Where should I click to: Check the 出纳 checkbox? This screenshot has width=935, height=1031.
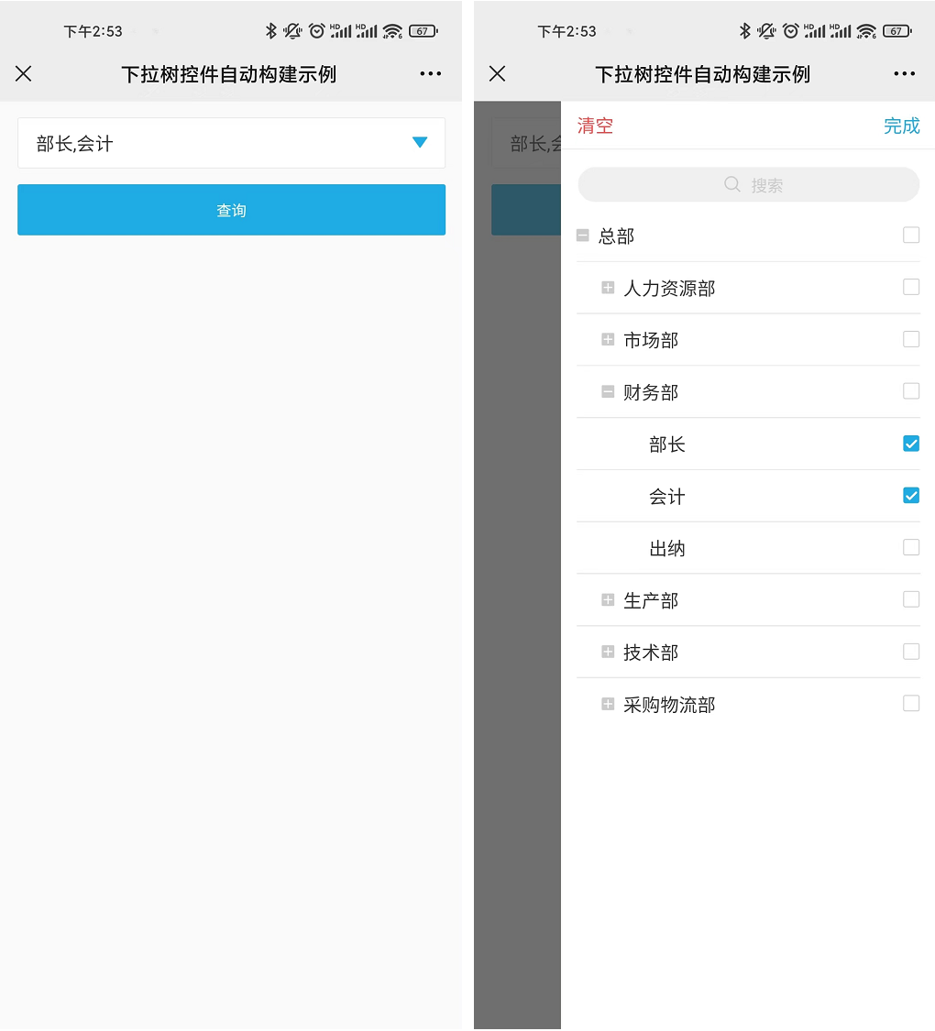click(x=910, y=547)
